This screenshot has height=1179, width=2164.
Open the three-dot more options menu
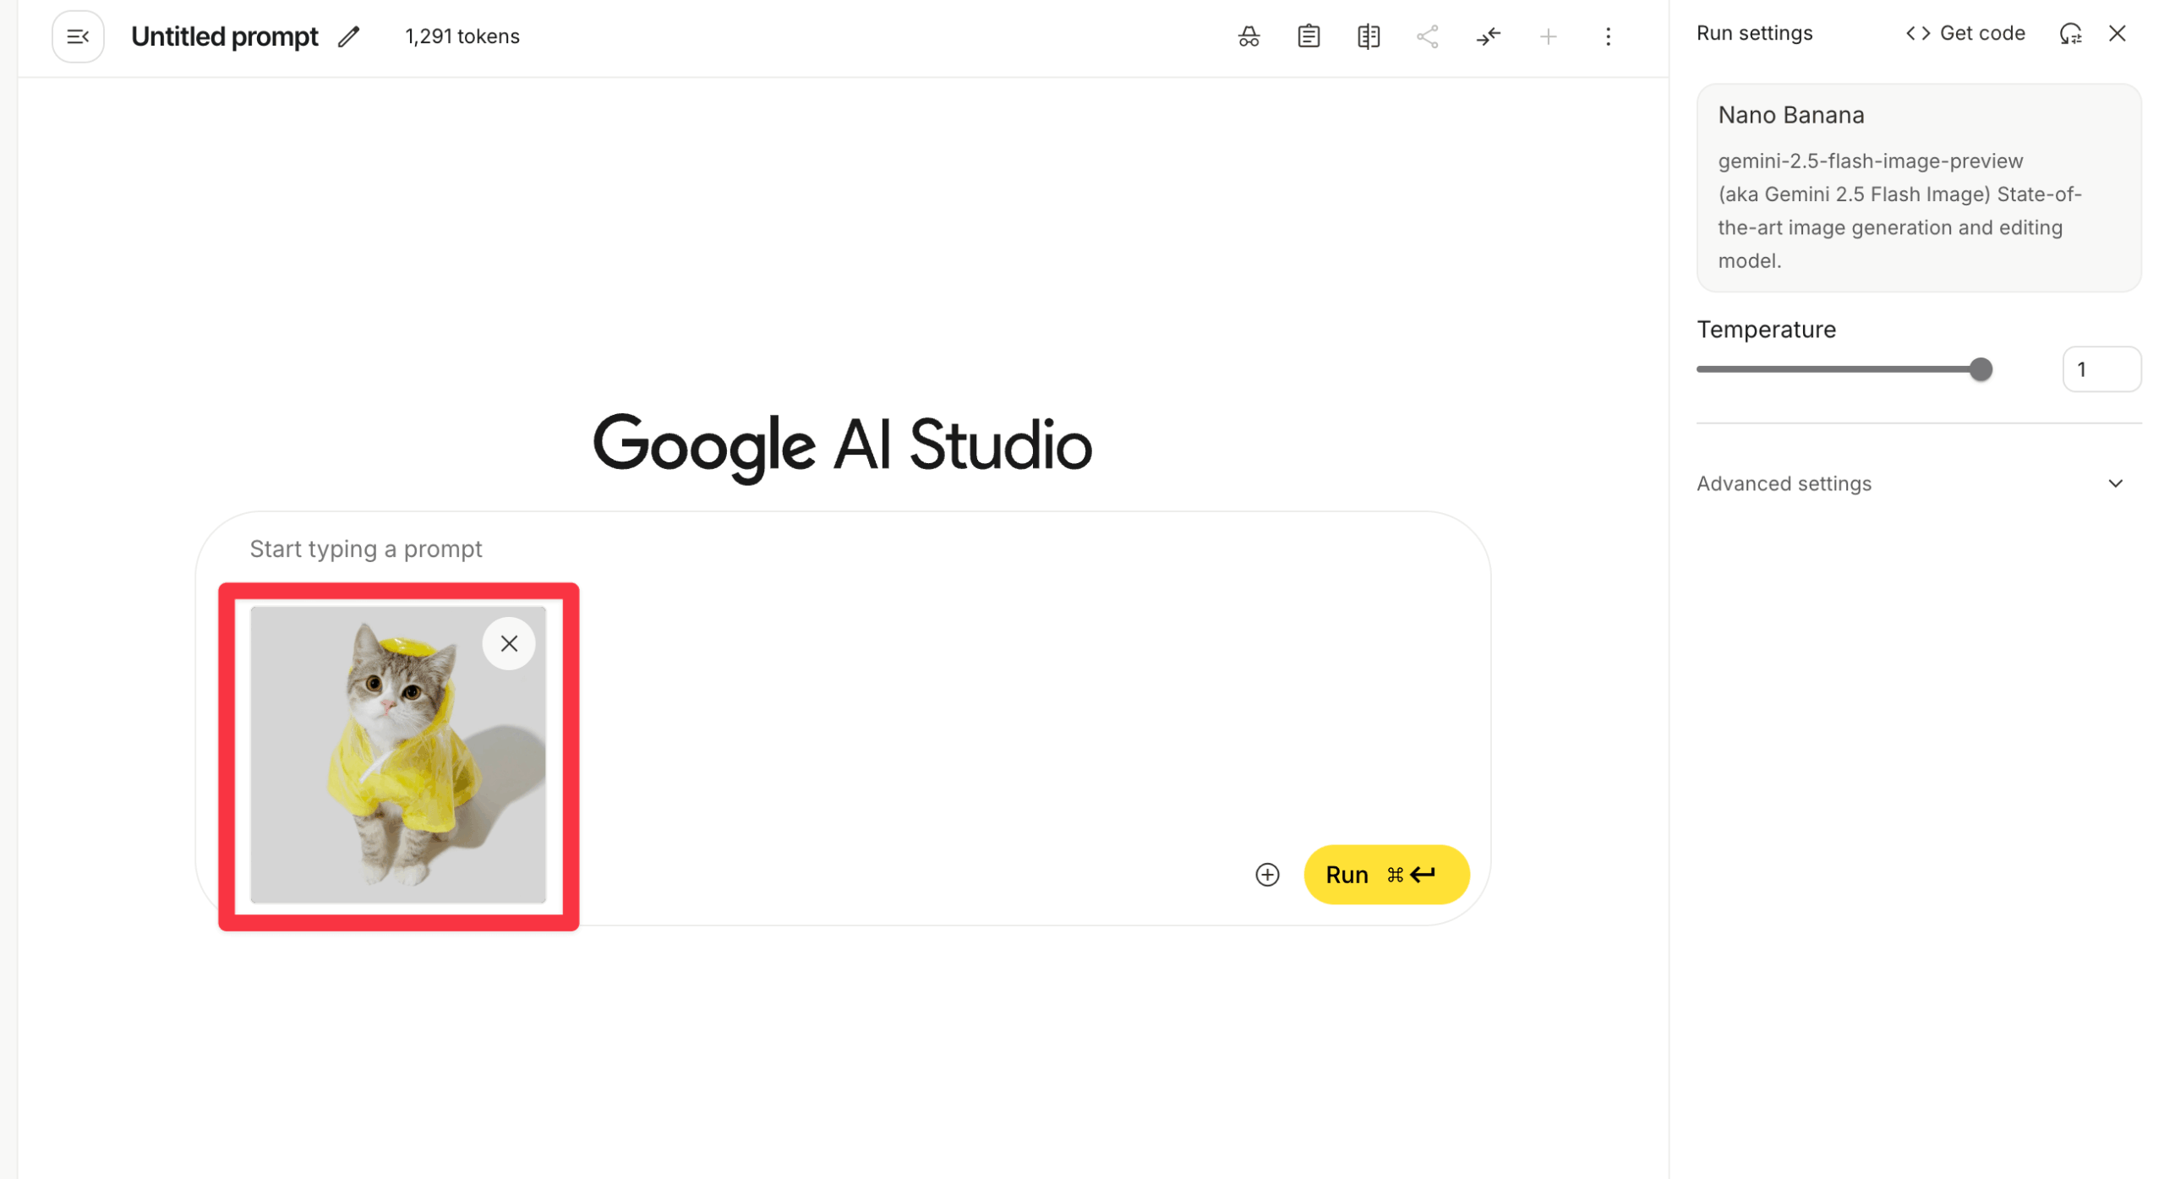tap(1607, 36)
